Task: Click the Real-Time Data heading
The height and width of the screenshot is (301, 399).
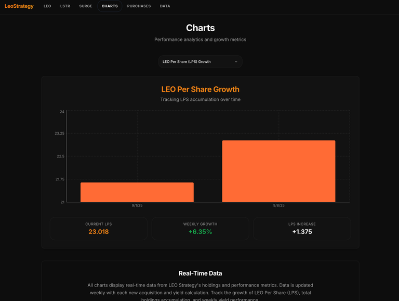Action: tap(200, 273)
